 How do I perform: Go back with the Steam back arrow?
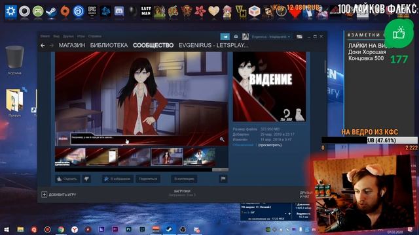43,46
